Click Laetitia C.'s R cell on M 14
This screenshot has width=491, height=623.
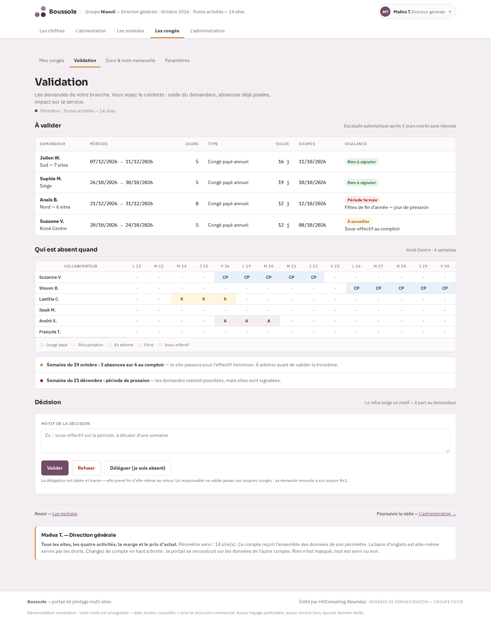pyautogui.click(x=182, y=299)
